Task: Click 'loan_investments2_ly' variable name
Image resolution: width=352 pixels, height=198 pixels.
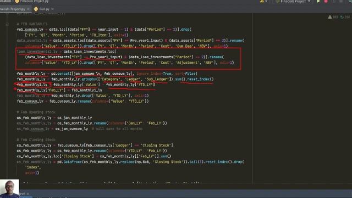Action: 37,52
